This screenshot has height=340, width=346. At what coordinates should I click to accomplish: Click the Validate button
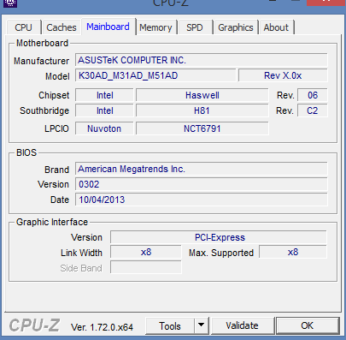pos(243,325)
